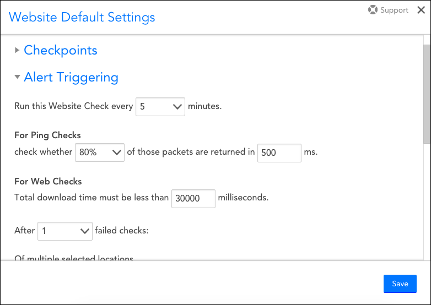Click the Alert Triggering heading
Screen dimensions: 431x305
click(x=71, y=78)
